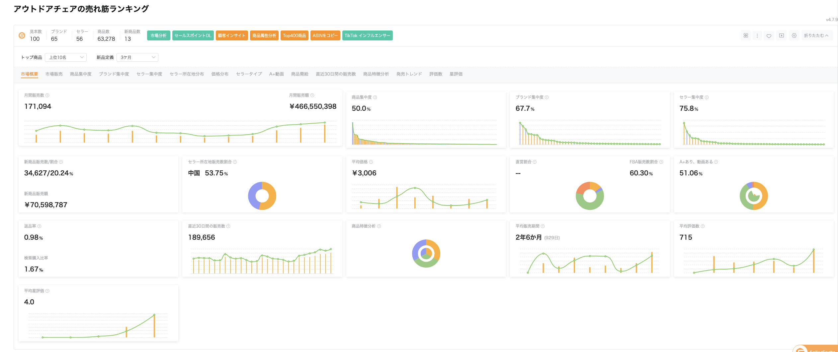
Task: Click the 平均価格 value ¥3,006
Action: (364, 173)
